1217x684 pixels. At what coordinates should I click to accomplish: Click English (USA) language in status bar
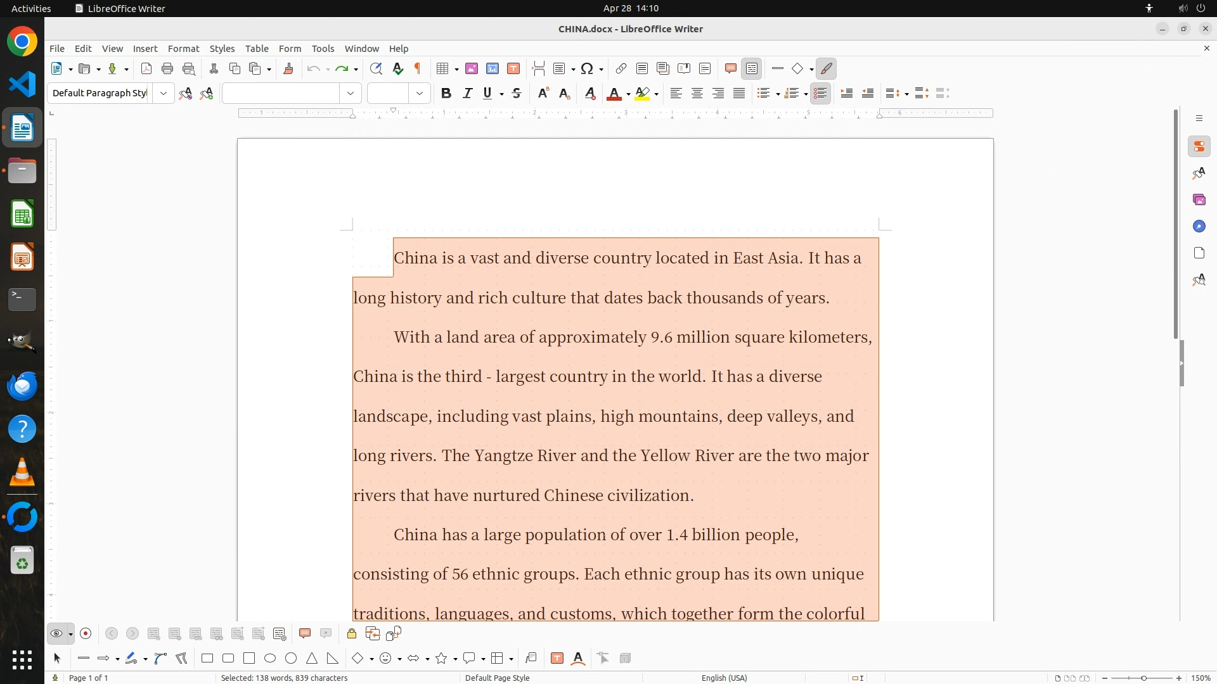(724, 678)
